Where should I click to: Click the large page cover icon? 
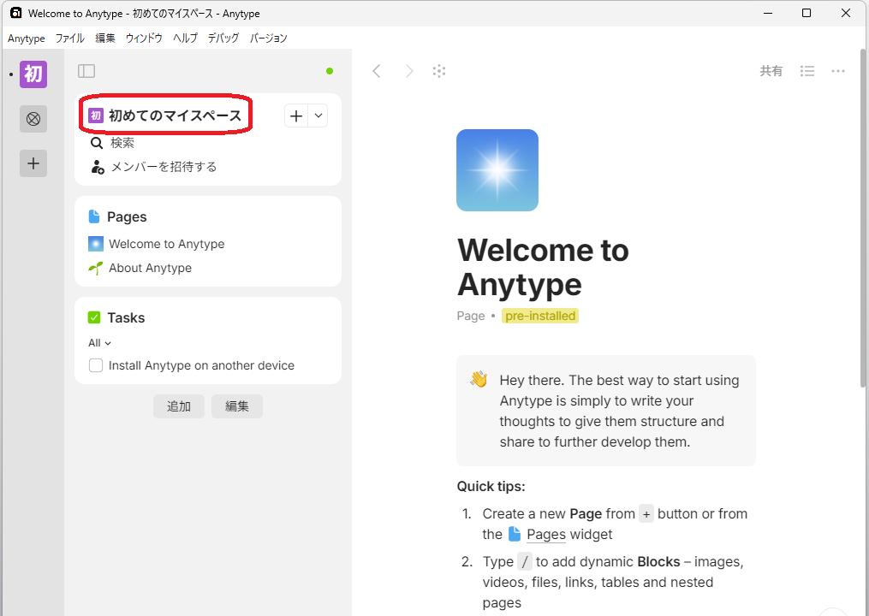click(x=497, y=170)
